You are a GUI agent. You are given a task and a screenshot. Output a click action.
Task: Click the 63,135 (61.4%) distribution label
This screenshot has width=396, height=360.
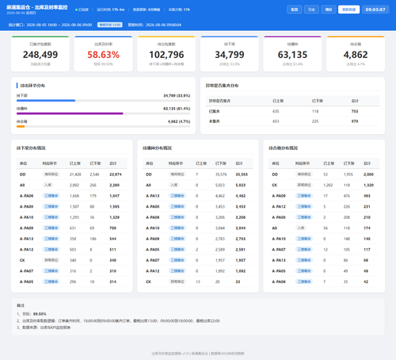click(177, 109)
